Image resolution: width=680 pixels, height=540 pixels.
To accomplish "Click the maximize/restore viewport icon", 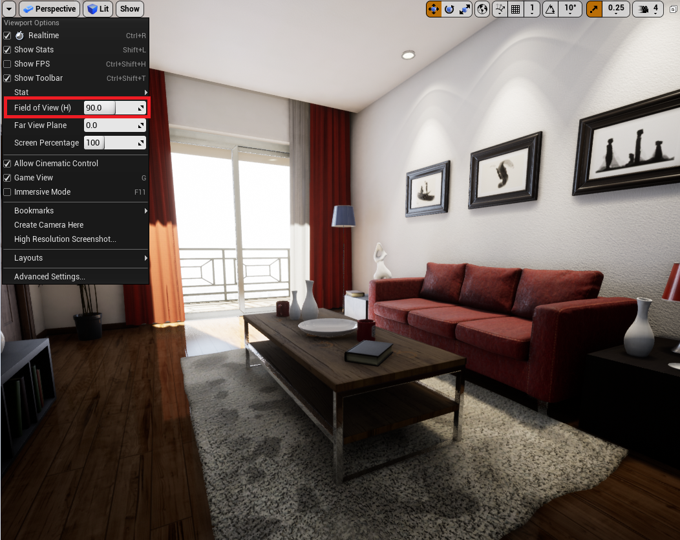I will click(673, 9).
